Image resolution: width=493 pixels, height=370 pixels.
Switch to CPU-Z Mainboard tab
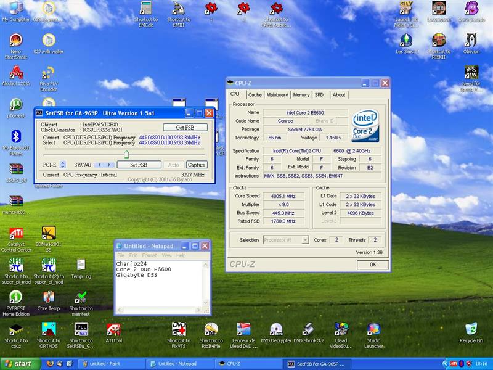[x=277, y=95]
